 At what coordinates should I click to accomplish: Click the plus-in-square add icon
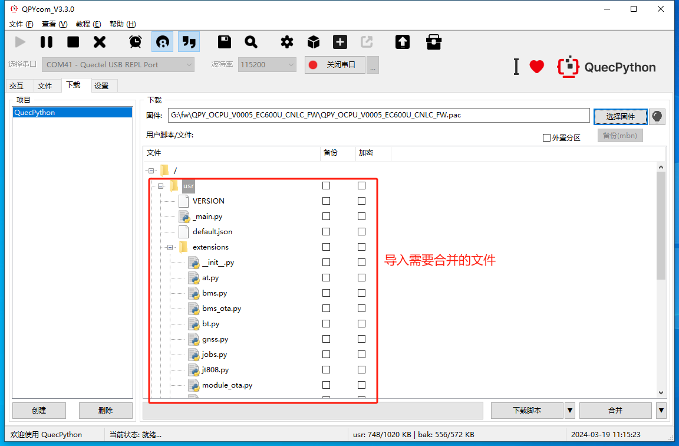coord(340,42)
